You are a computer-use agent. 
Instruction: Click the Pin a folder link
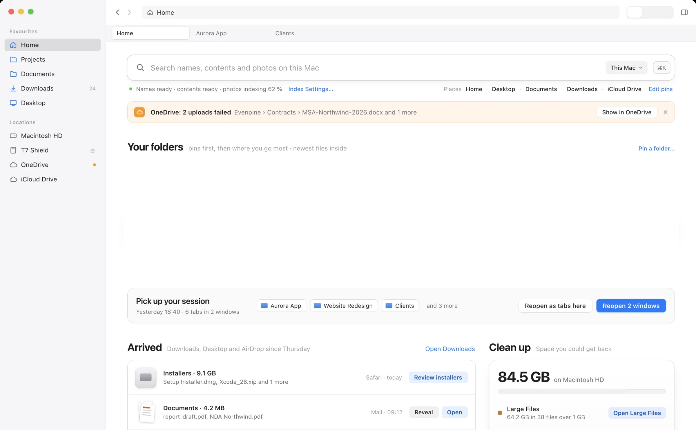656,148
